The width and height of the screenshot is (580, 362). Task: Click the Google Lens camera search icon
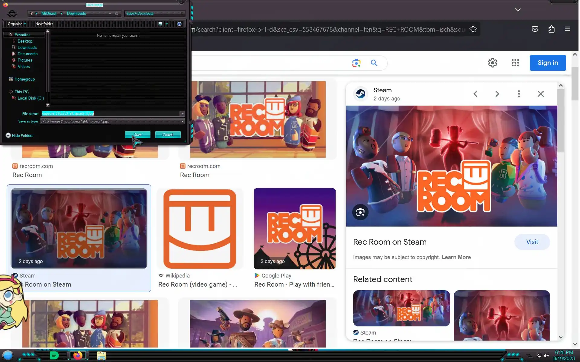356,63
